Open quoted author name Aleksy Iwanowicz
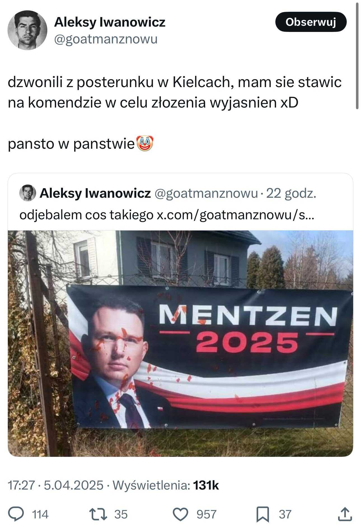This screenshot has width=361, height=531. pos(95,193)
